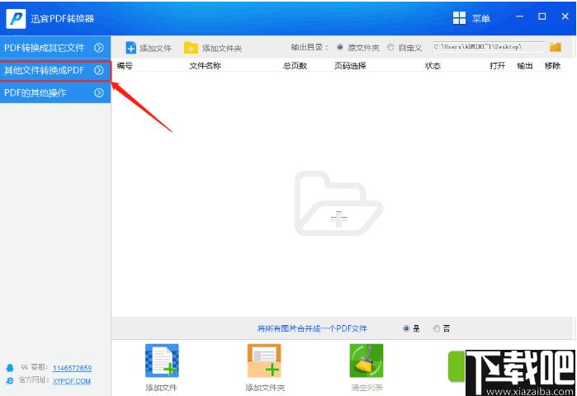Open the XYPDF.COM website link
Image resolution: width=577 pixels, height=396 pixels.
[x=71, y=381]
